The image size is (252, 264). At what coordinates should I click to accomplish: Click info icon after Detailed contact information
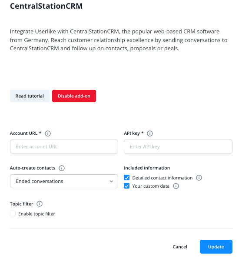click(199, 178)
